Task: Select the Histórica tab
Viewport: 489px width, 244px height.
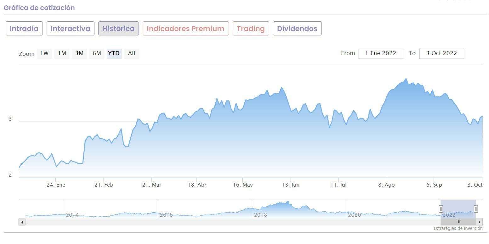Action: click(118, 29)
